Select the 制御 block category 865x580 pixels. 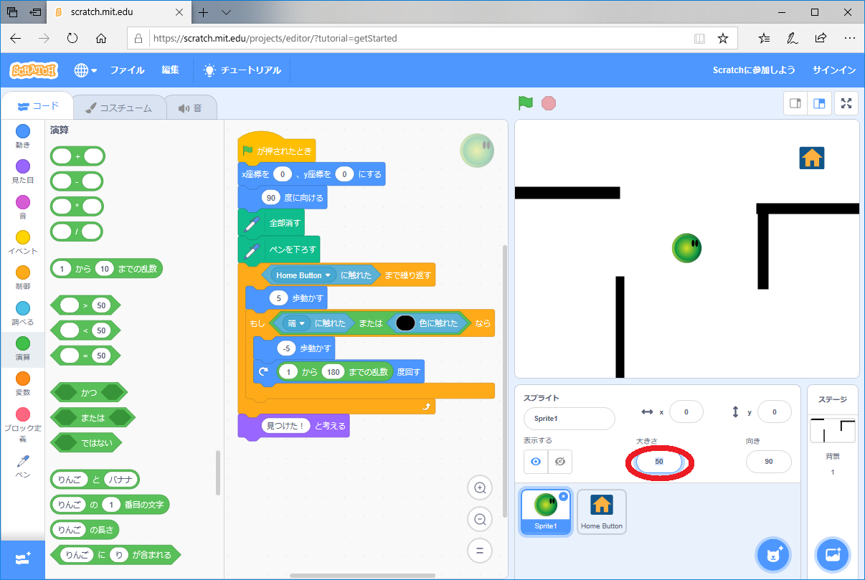point(23,277)
